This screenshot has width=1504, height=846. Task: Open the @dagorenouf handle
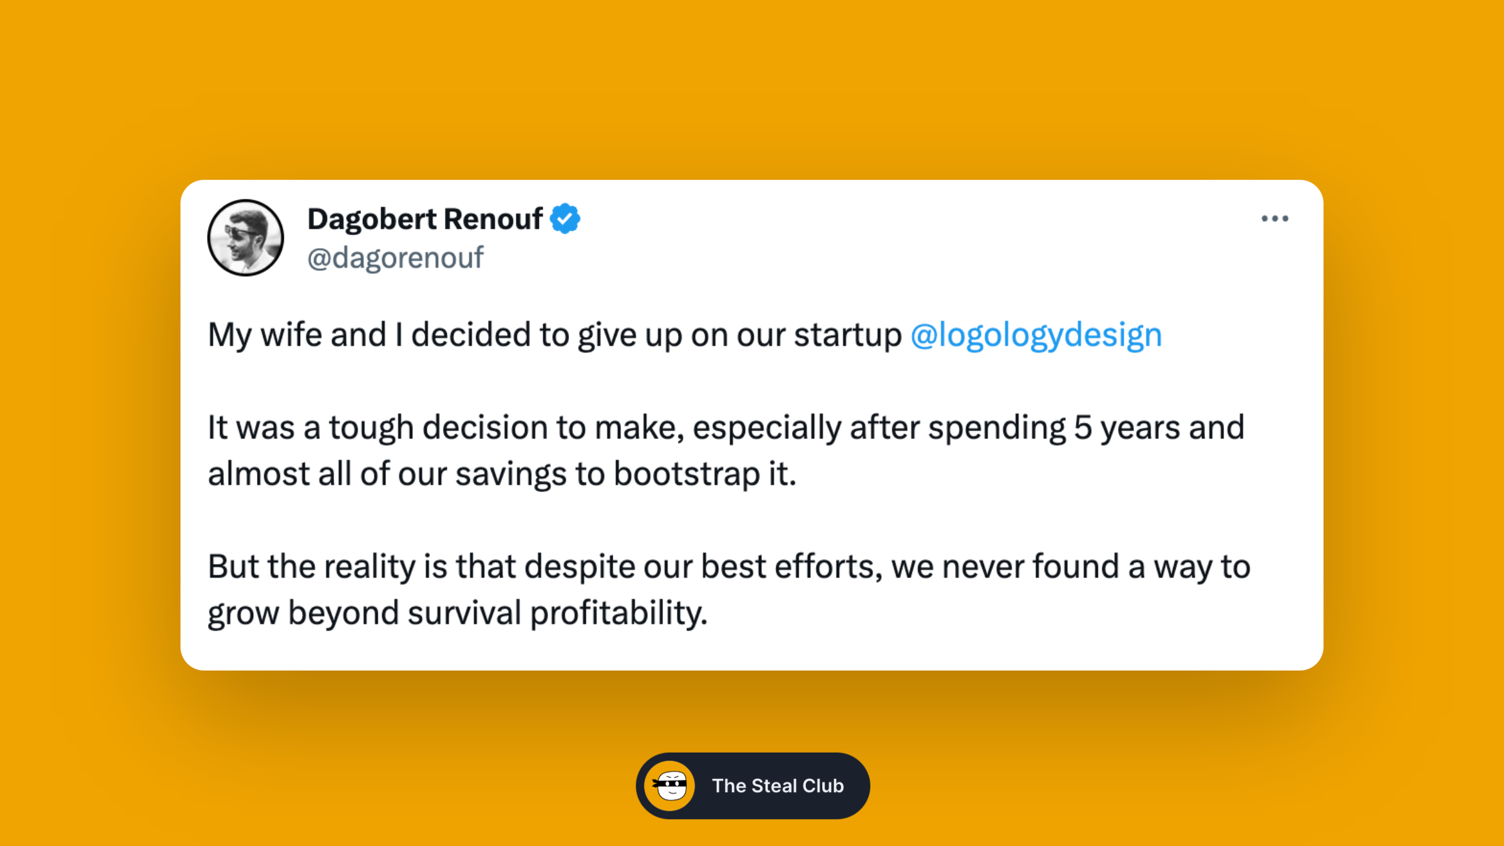pyautogui.click(x=395, y=258)
